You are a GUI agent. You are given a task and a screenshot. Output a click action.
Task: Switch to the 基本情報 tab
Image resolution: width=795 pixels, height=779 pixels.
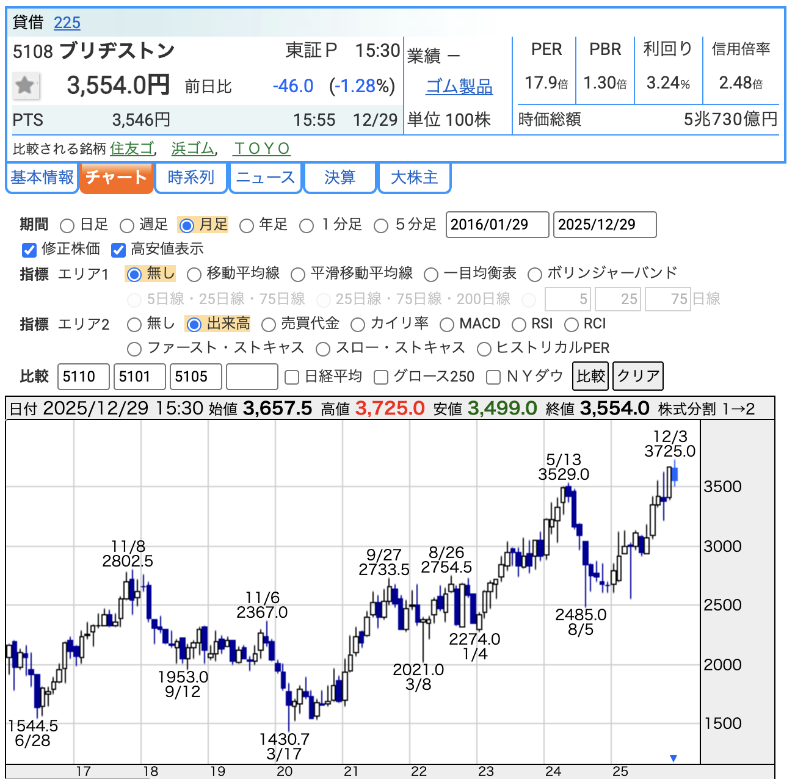point(42,178)
